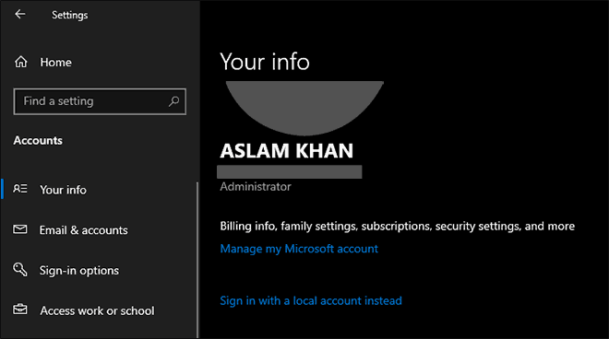609x339 pixels.
Task: Click the Billing info description text
Action: click(398, 226)
